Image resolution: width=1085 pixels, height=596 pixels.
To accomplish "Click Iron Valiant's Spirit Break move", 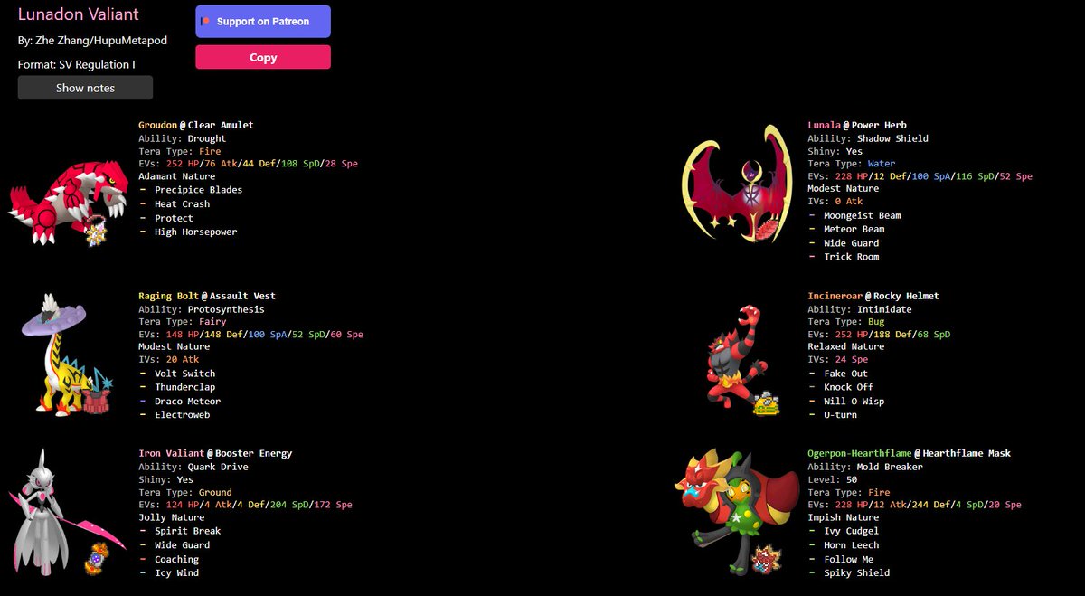I will 187,531.
